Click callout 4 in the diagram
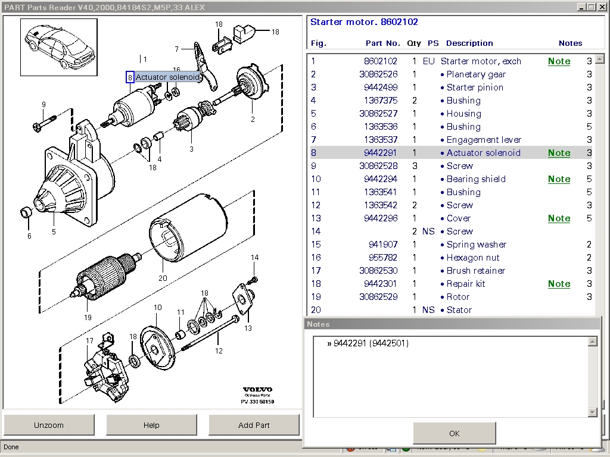This screenshot has width=610, height=457. (x=160, y=159)
